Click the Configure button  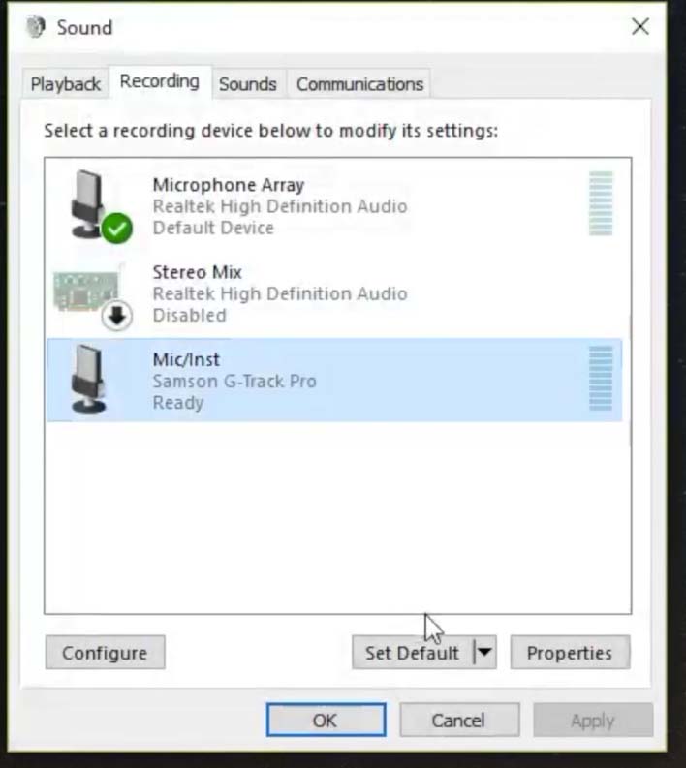click(105, 653)
